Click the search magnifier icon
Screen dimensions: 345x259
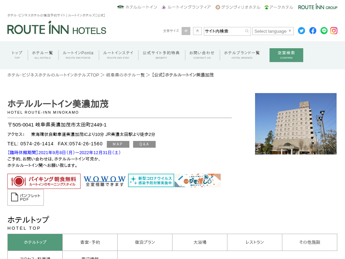tap(247, 31)
